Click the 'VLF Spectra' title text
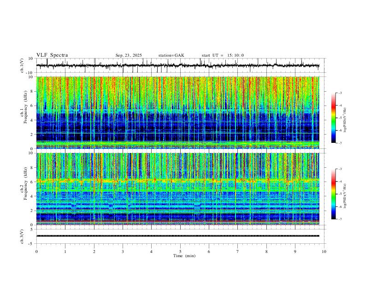Screen dimensions: 365x282 tap(52, 55)
